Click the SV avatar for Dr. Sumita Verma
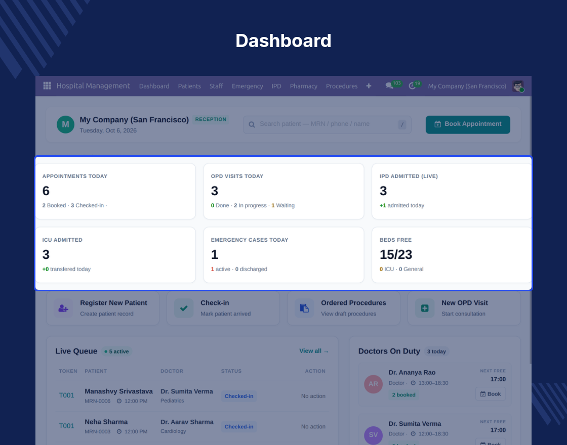The image size is (567, 445). (373, 435)
